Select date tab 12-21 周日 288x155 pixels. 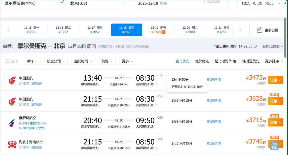click(222, 30)
